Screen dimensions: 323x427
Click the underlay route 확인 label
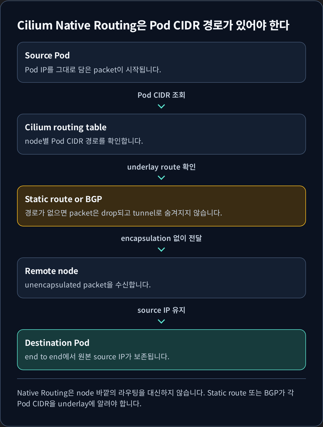click(x=161, y=167)
